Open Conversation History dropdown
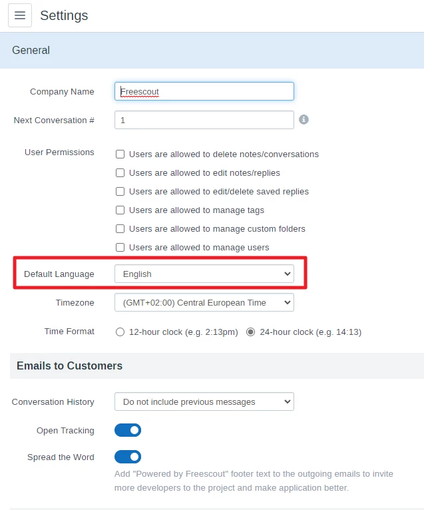 204,401
